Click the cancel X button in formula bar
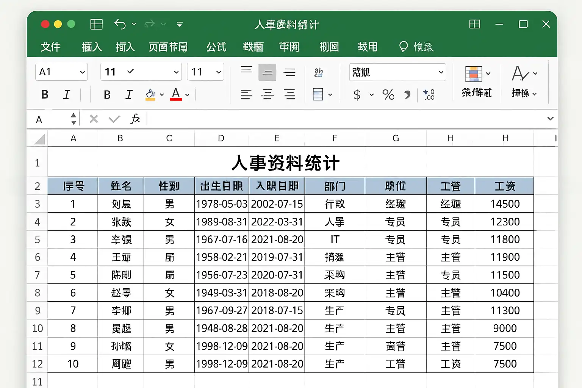Screen dimensions: 582x388 click(x=94, y=119)
